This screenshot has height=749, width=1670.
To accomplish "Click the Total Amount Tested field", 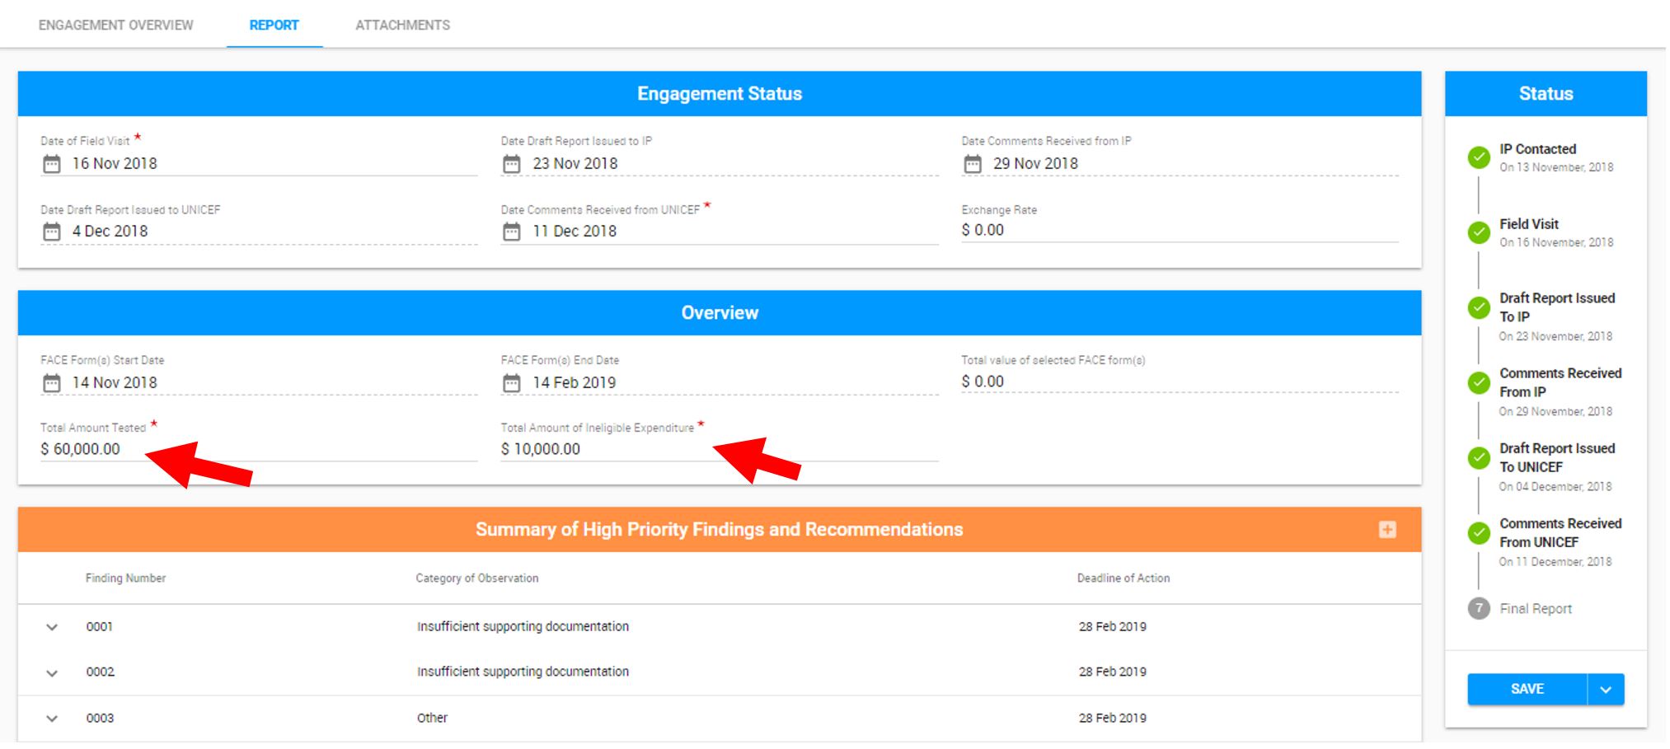I will pyautogui.click(x=259, y=450).
